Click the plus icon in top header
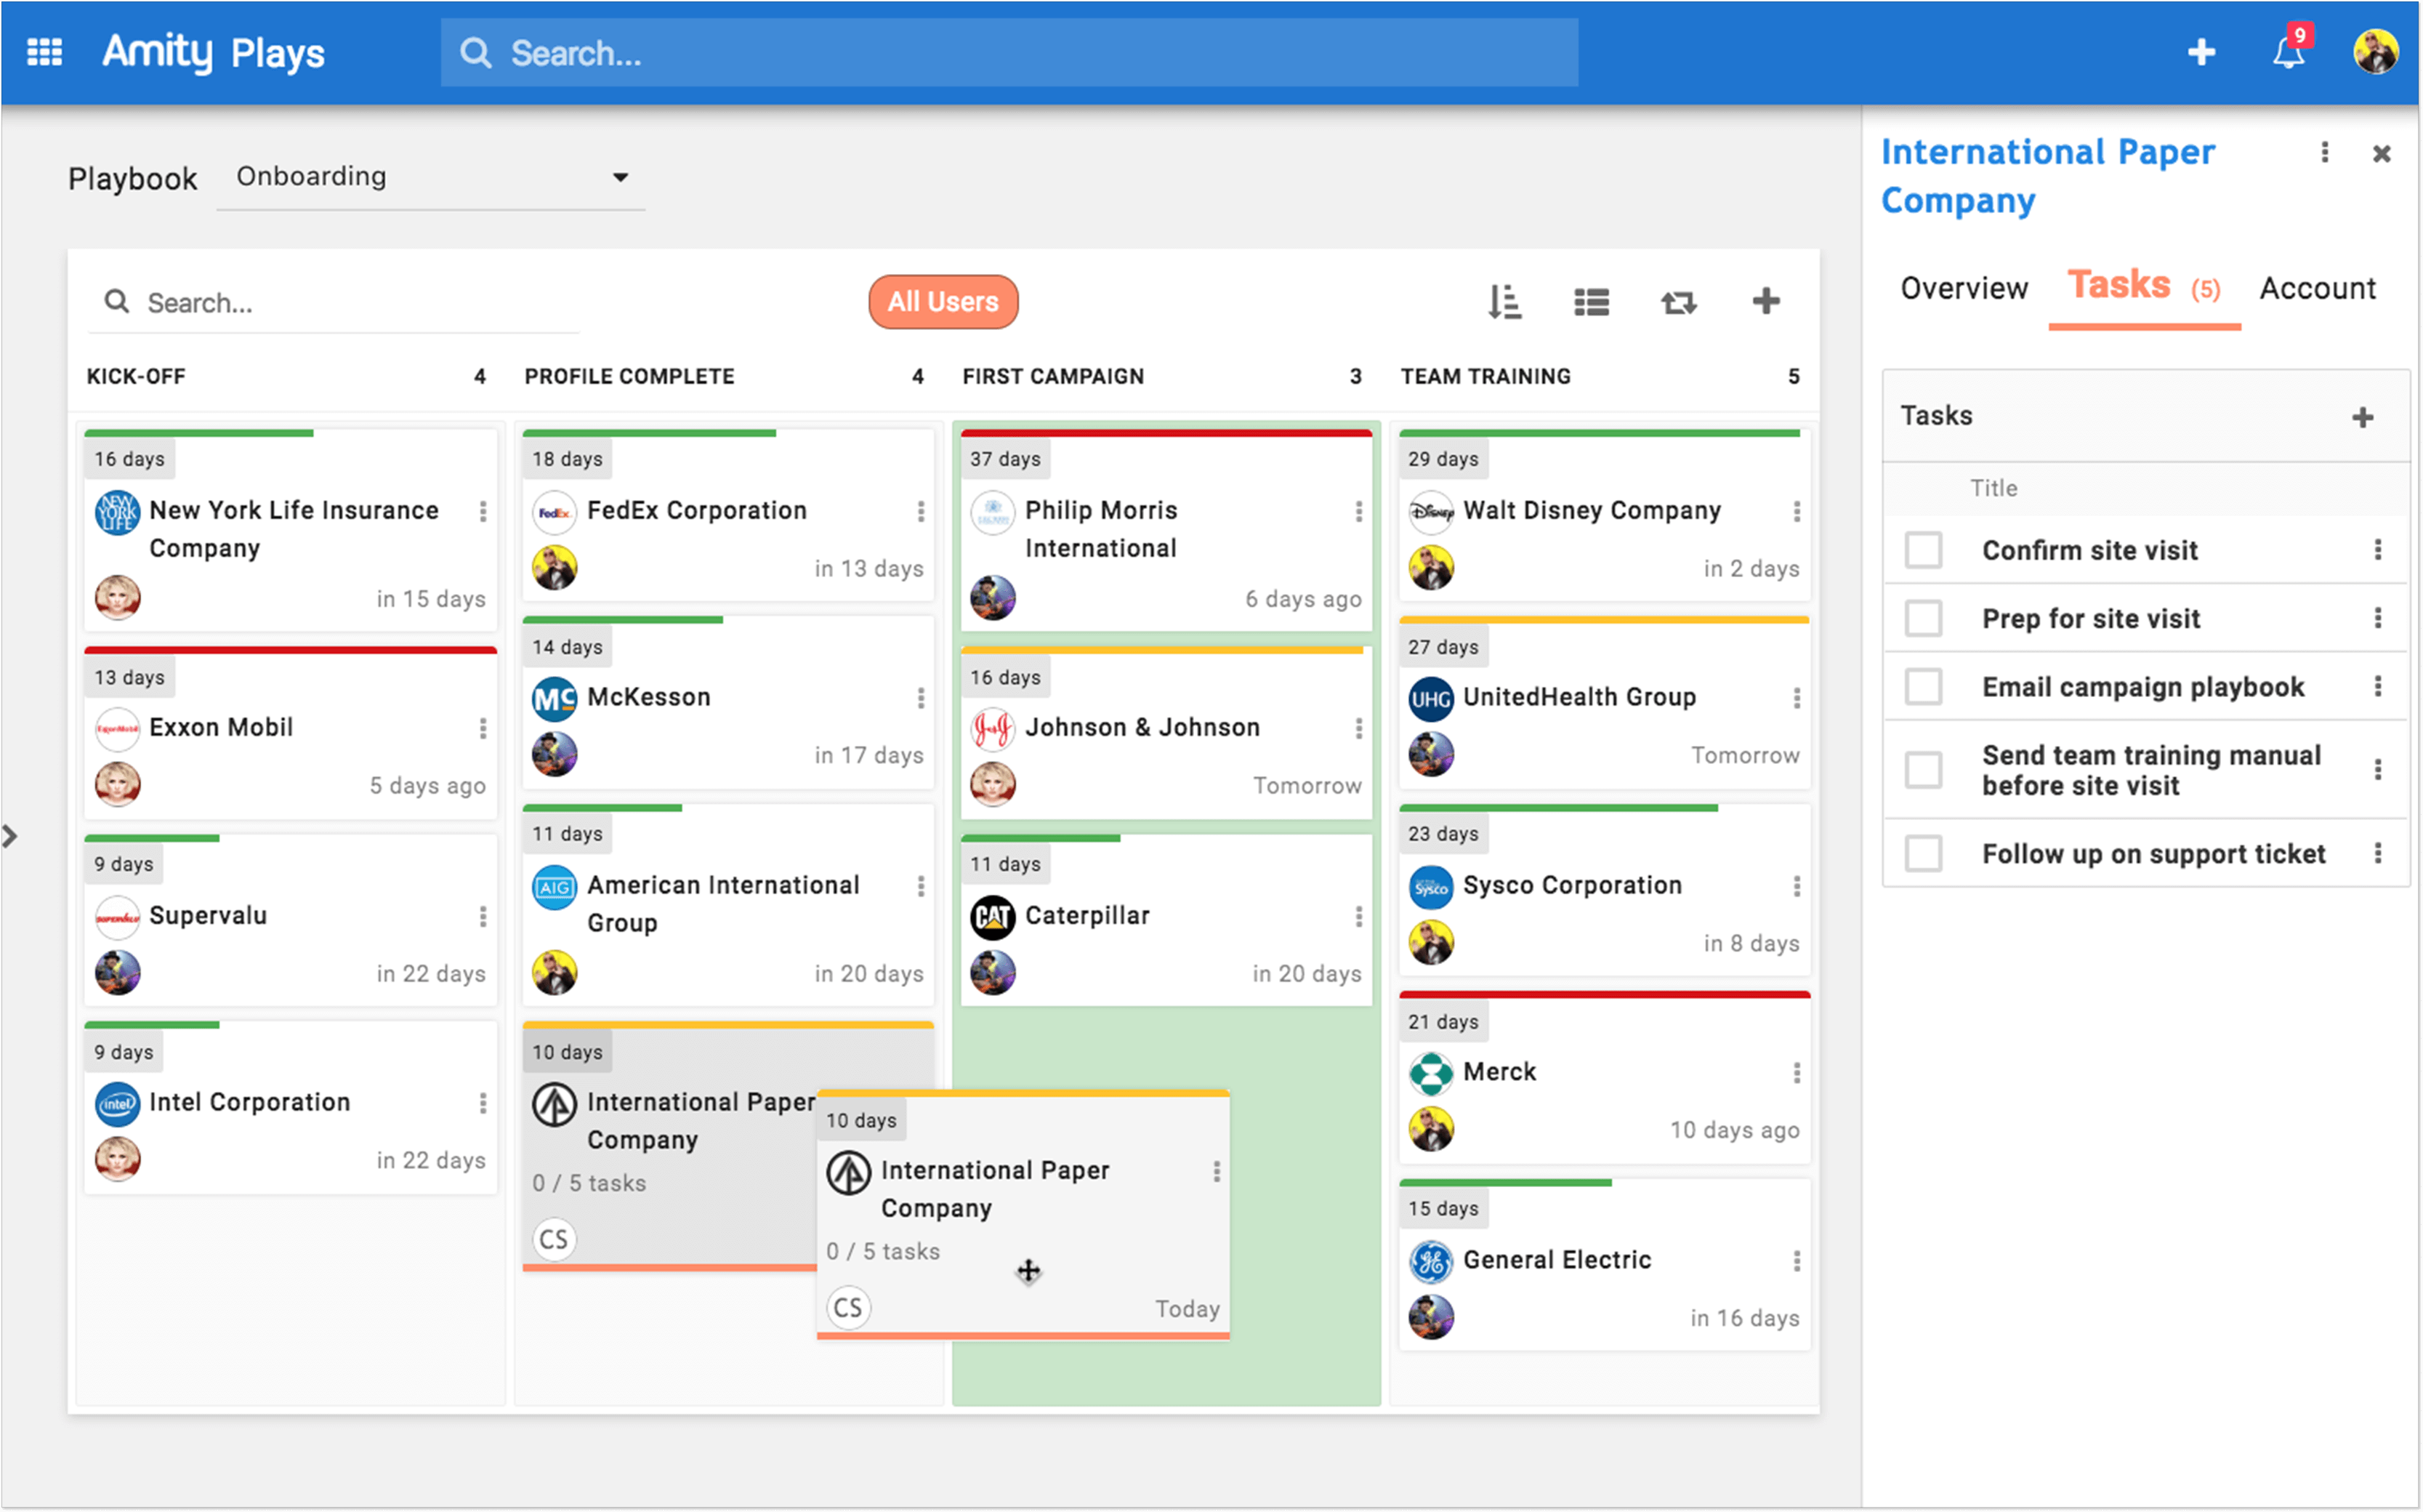 pyautogui.click(x=2201, y=52)
